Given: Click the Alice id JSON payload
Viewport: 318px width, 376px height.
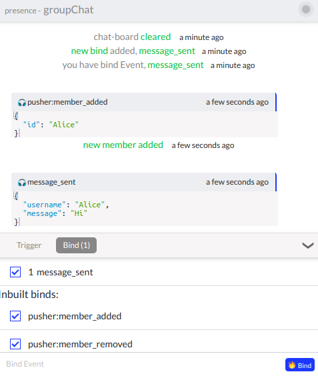Looking at the screenshot, I should click(x=145, y=125).
